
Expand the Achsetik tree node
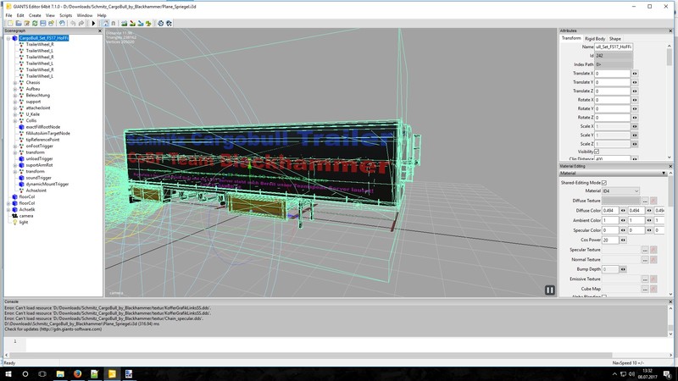(x=8, y=209)
